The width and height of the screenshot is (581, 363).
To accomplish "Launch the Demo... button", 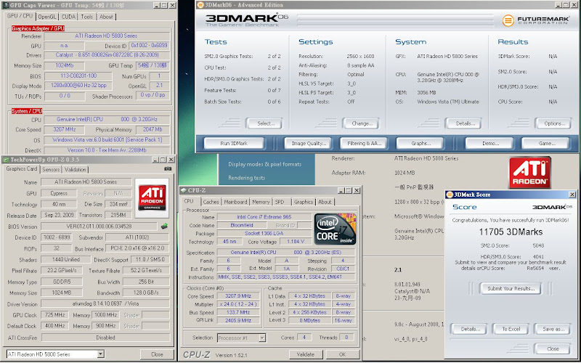I will point(489,143).
